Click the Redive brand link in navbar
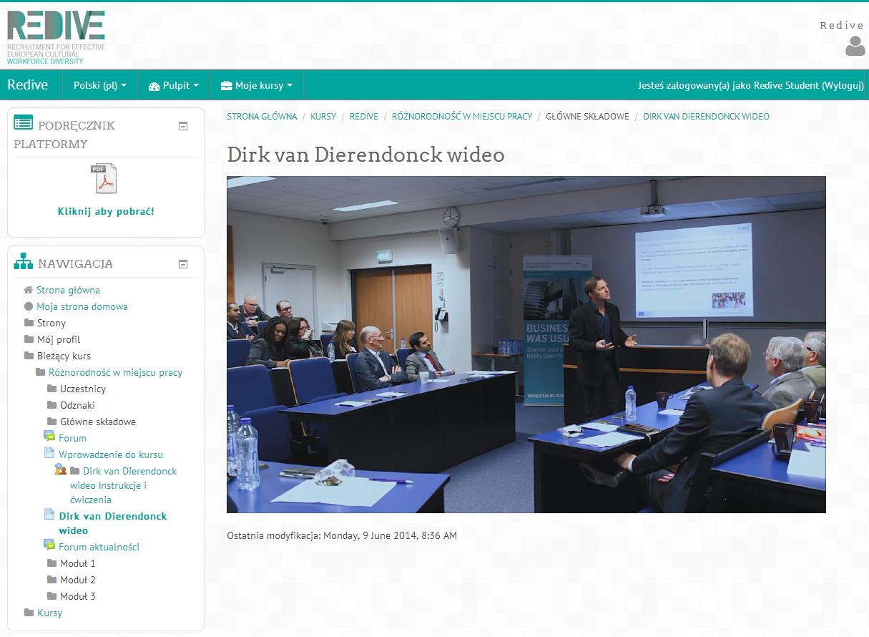Viewport: 869px width, 637px height. 28,84
